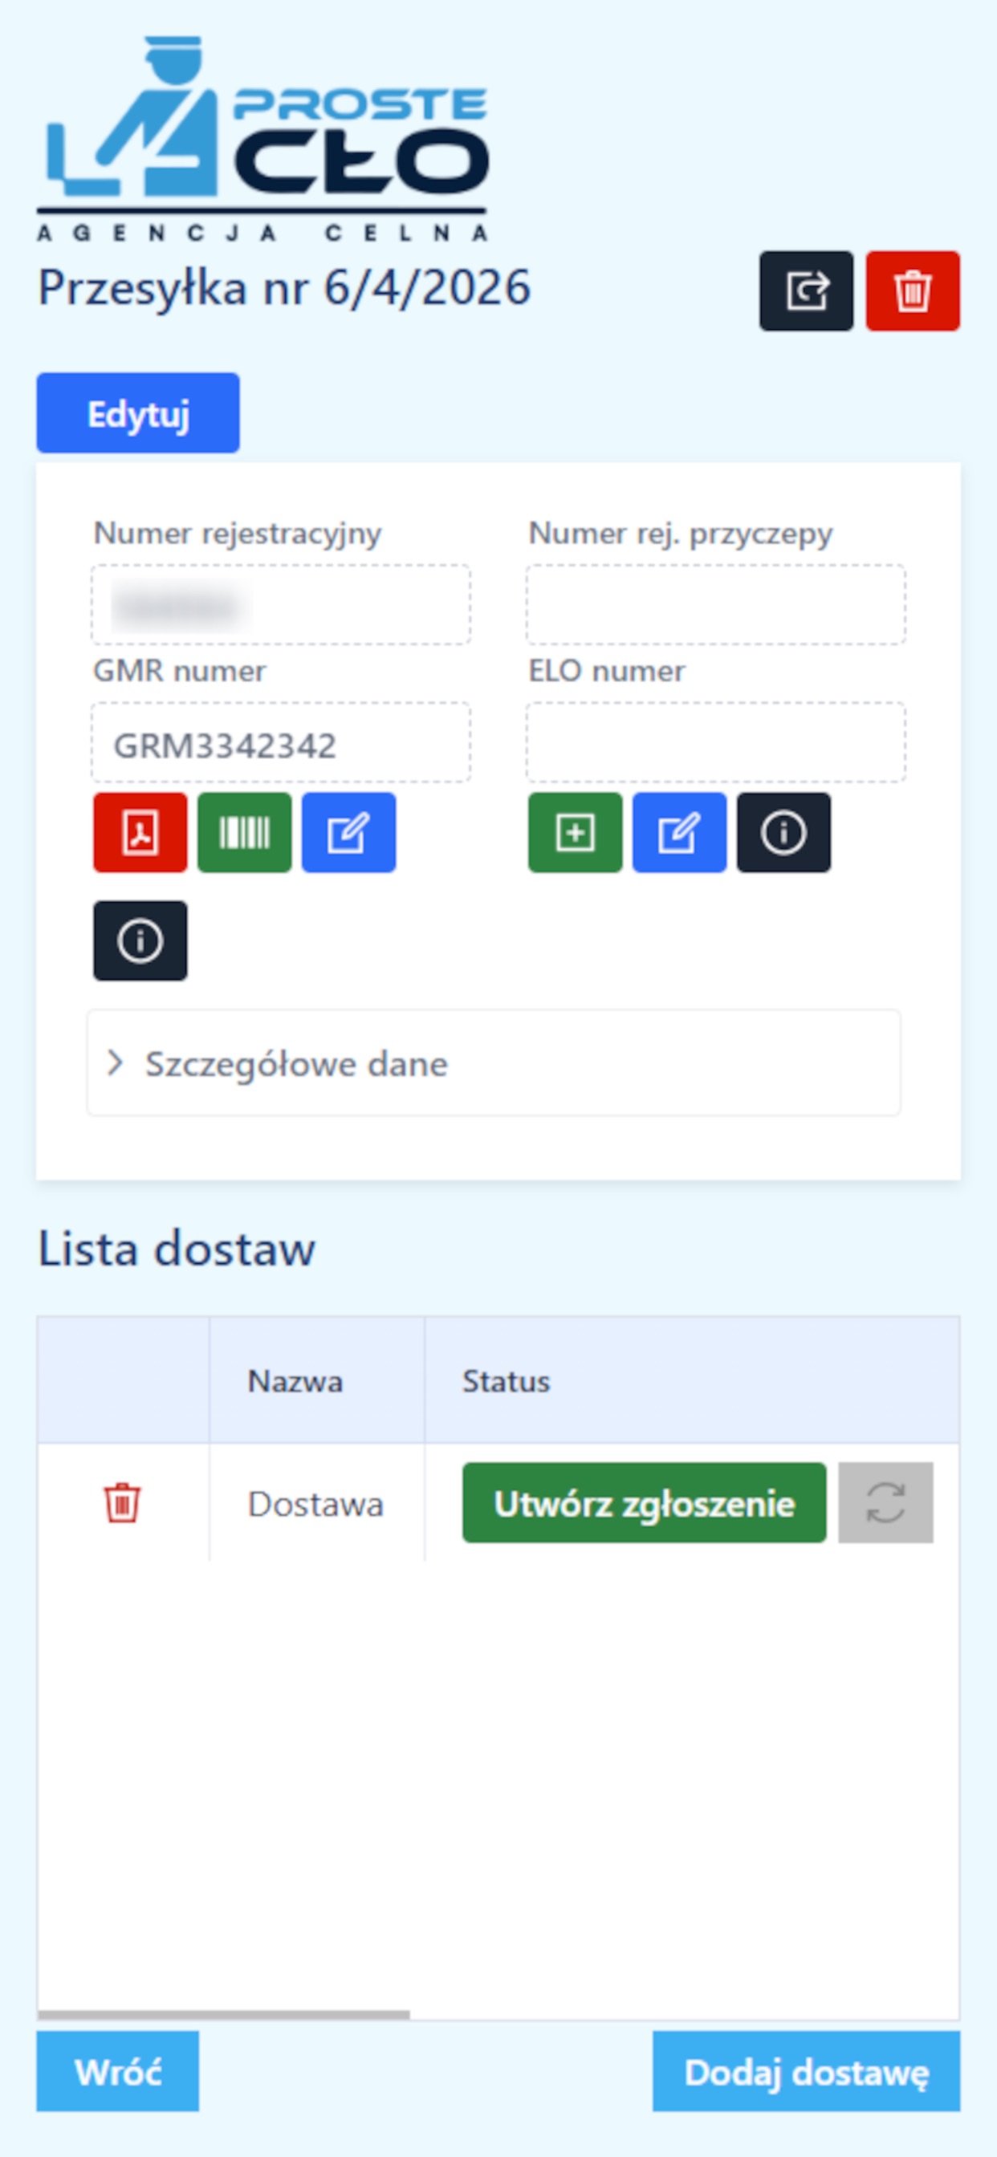Click the Status column header
The height and width of the screenshot is (2157, 997).
(691, 1380)
